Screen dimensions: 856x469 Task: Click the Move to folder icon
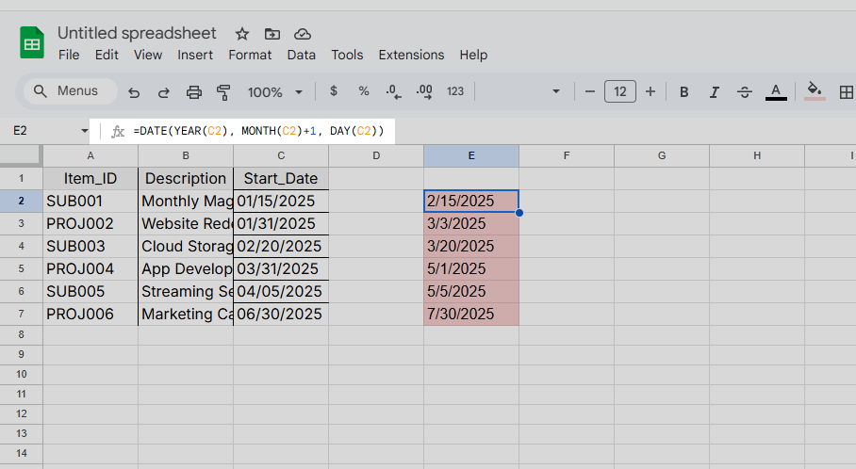[272, 34]
